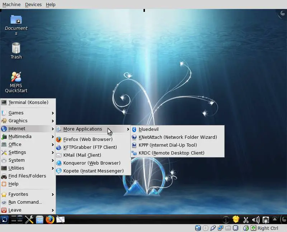Launch Firefox from the bottom panel
287x232 pixels.
click(x=50, y=219)
